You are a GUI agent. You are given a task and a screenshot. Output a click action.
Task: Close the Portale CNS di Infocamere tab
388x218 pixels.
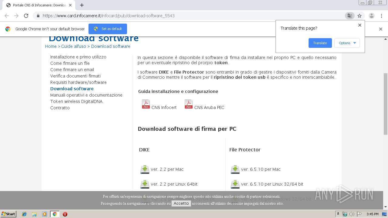click(x=70, y=5)
